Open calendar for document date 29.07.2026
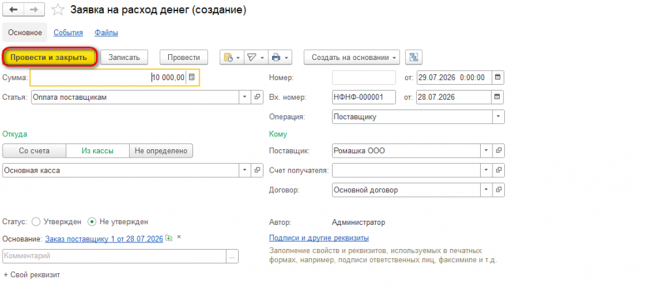The image size is (668, 294). [498, 78]
